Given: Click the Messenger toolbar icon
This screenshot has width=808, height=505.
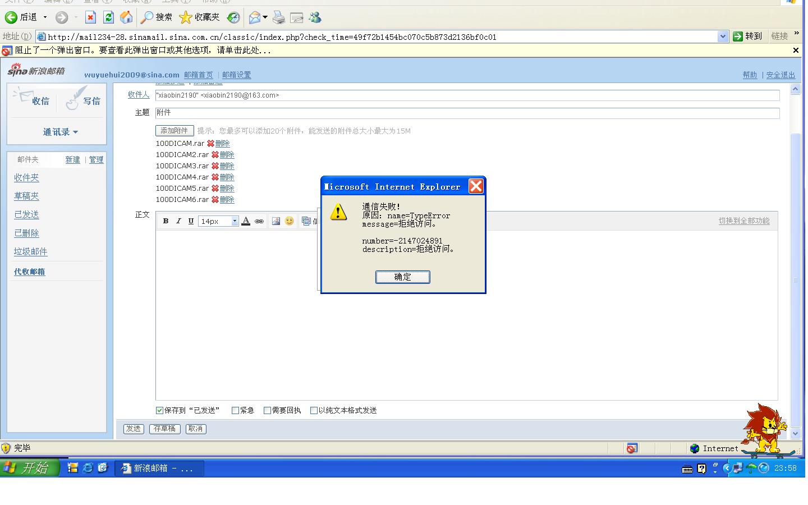Looking at the screenshot, I should (315, 17).
